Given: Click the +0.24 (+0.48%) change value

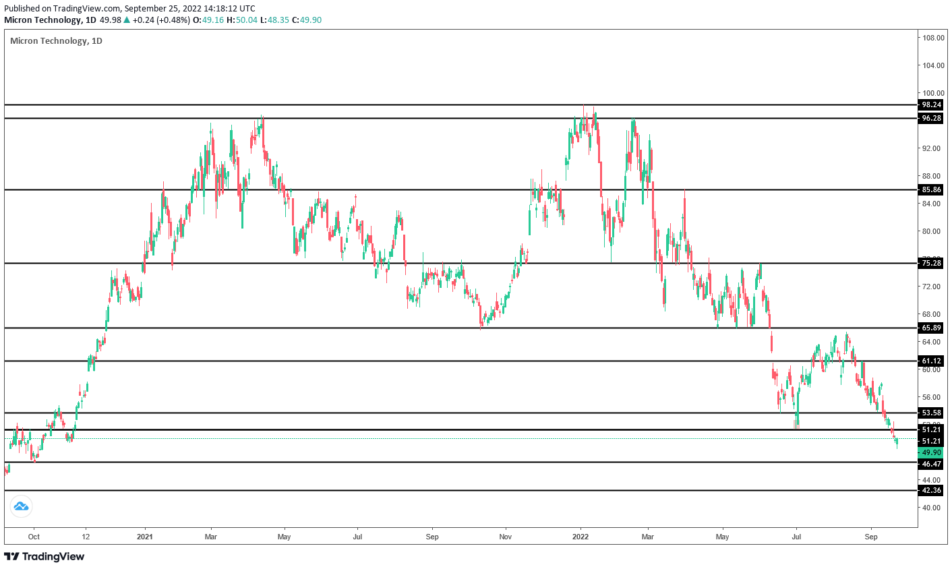Looking at the screenshot, I should (x=161, y=20).
